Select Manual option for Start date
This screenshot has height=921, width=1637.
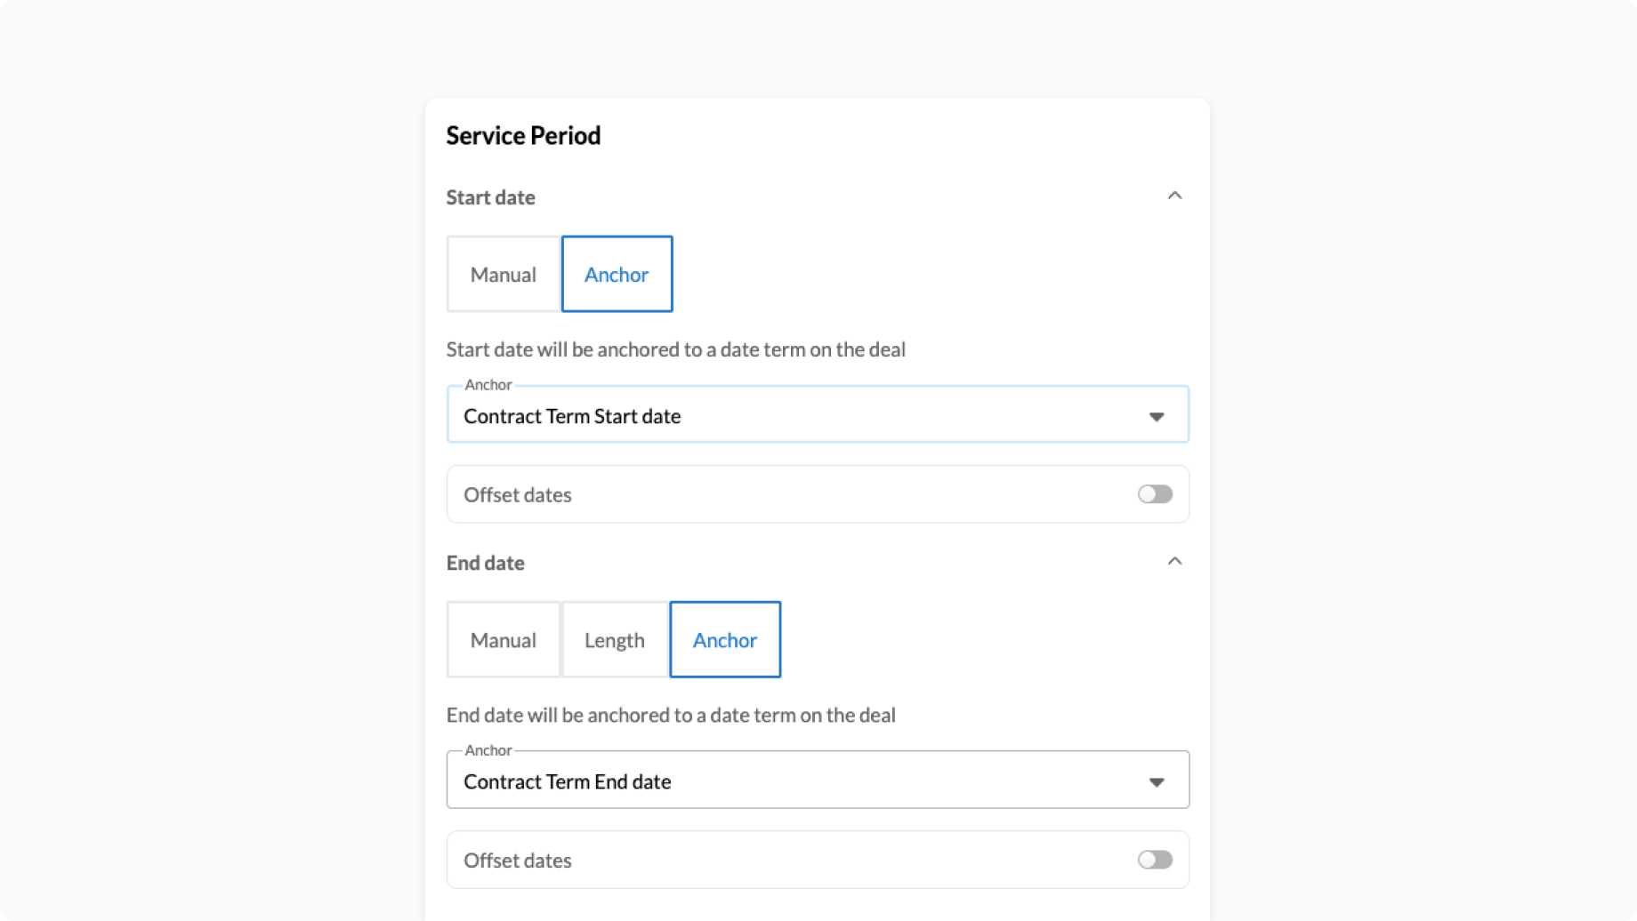point(503,275)
